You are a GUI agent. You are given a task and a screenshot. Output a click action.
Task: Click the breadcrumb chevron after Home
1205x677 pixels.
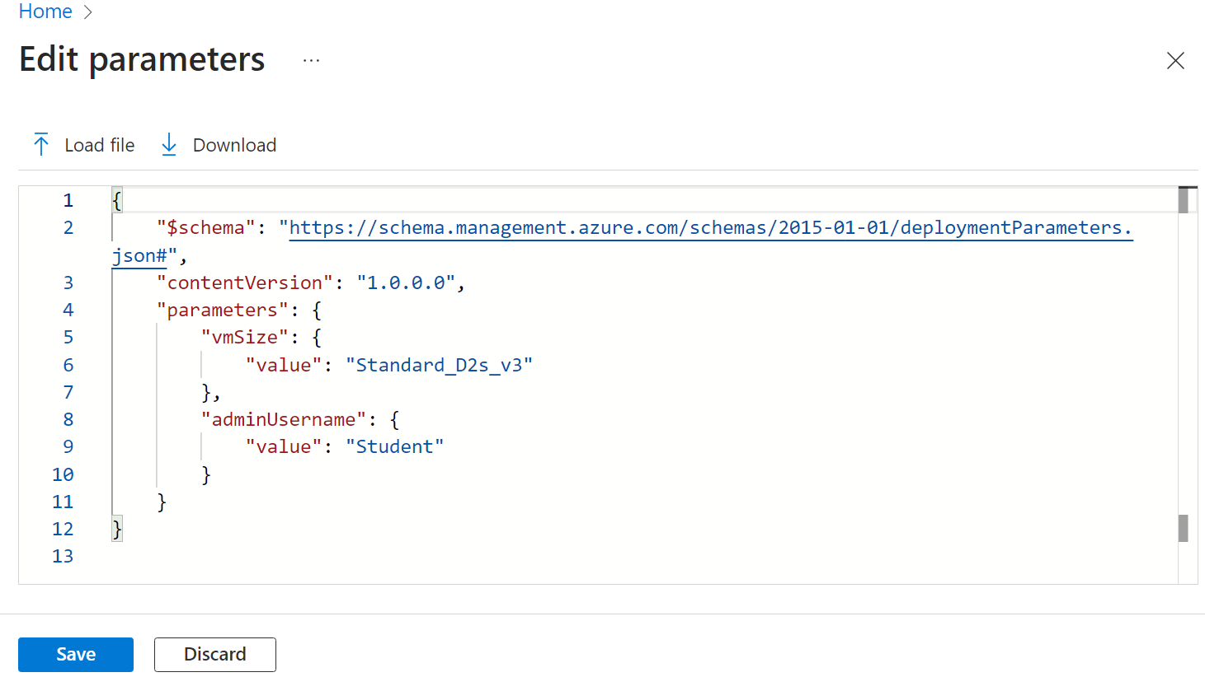88,12
